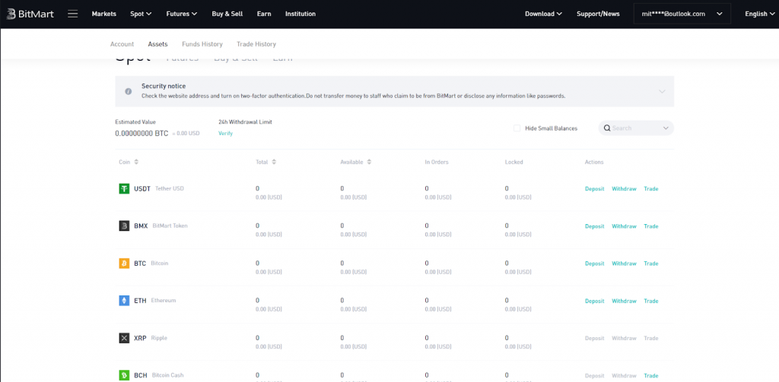Click the XRP Ripple coin icon

pos(124,339)
